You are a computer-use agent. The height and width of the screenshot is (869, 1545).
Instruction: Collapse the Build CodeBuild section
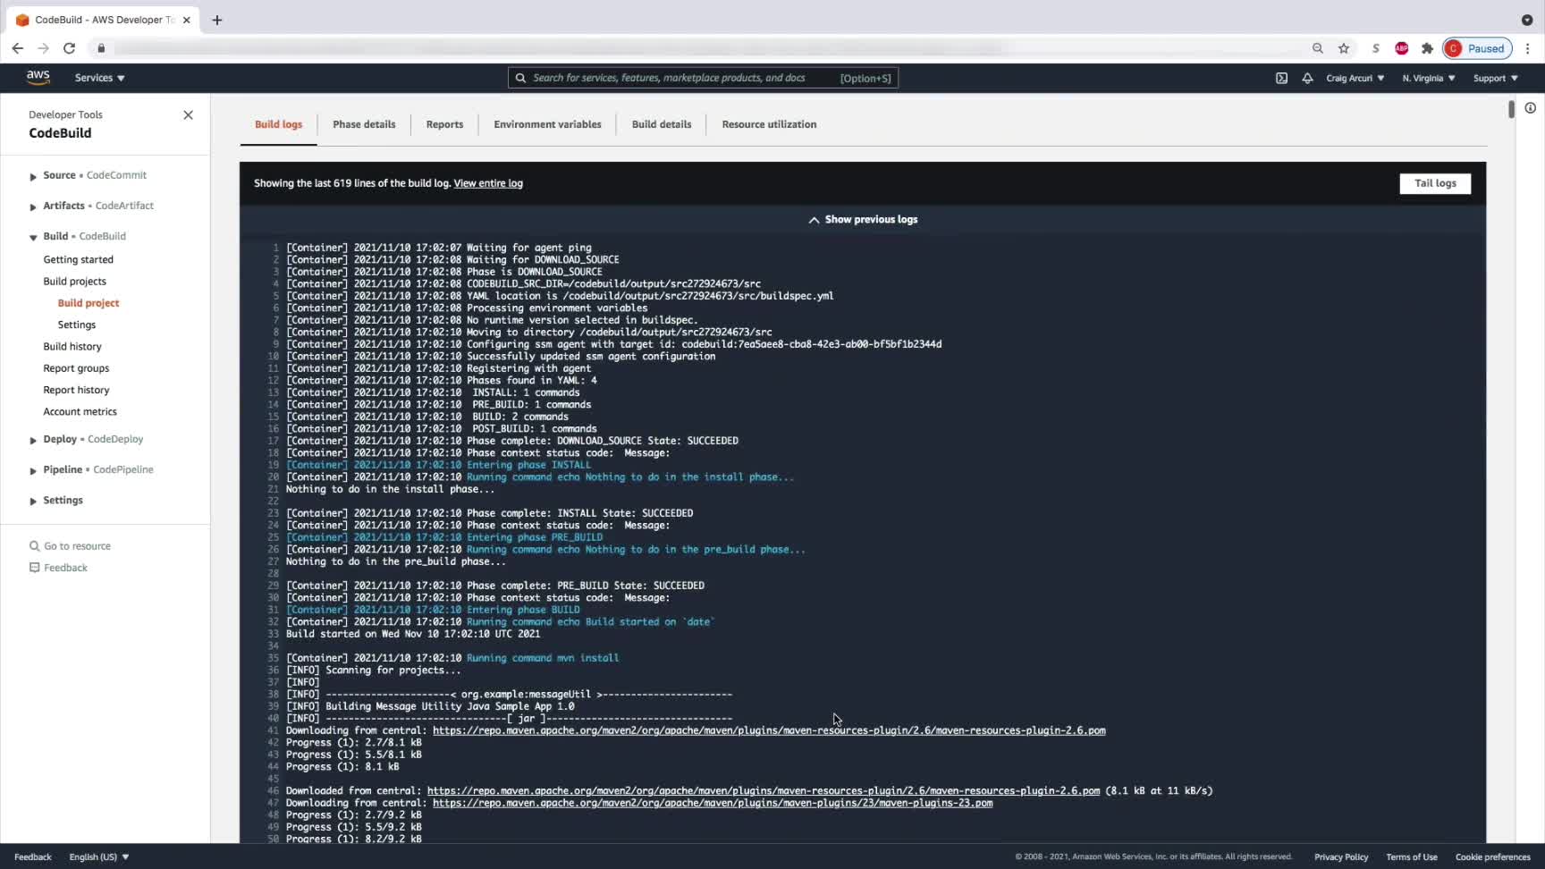(x=33, y=237)
